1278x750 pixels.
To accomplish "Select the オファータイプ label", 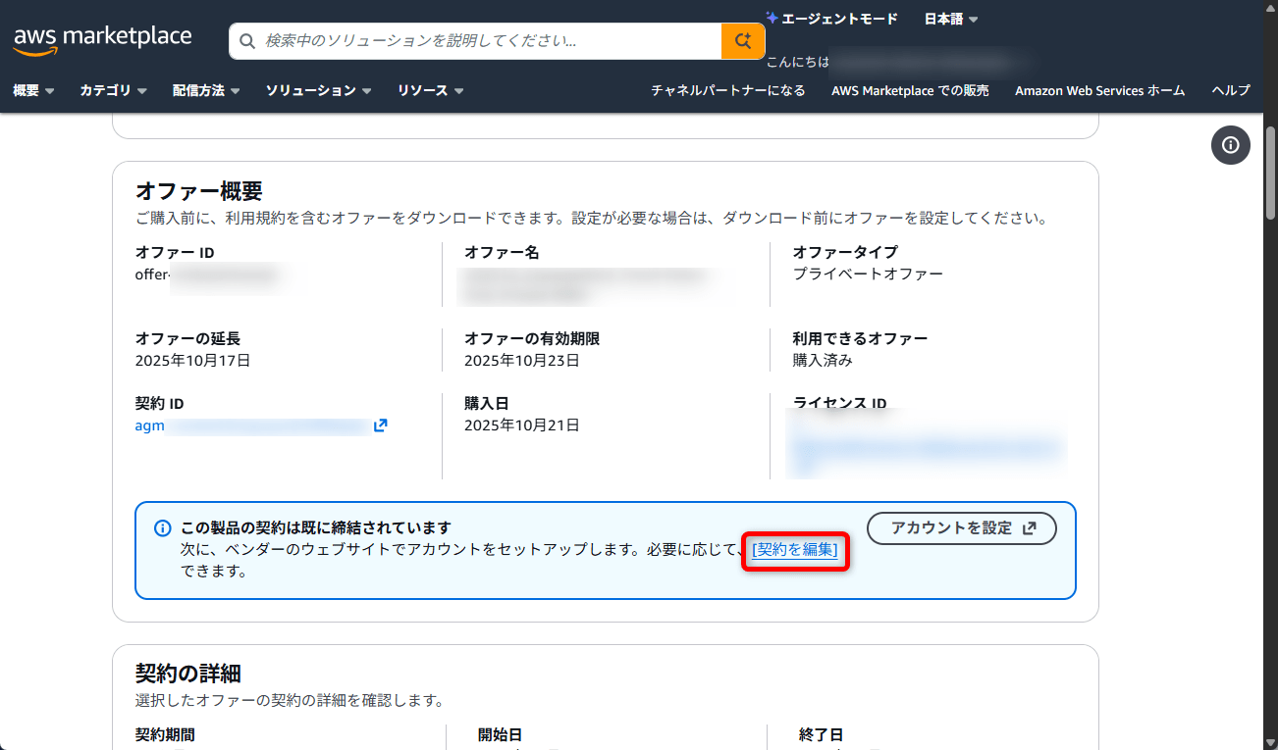I will [x=845, y=252].
